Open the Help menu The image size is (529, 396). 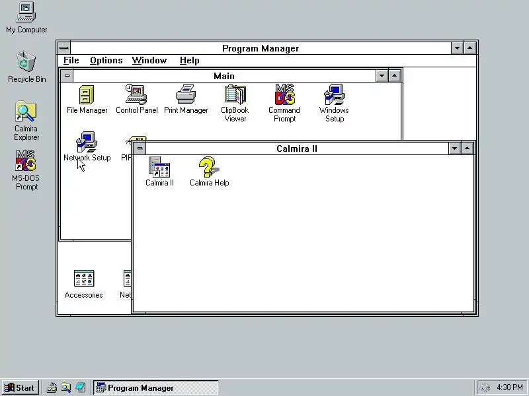190,60
